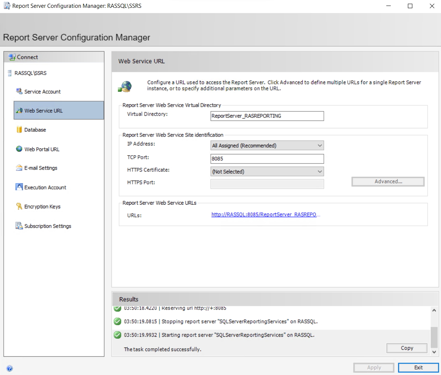Click the help question mark icon
Viewport: 441px width, 375px height.
10,368
